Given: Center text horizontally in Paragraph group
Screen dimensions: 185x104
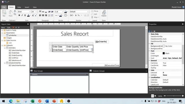Looking at the screenshot, I should tap(43, 15).
